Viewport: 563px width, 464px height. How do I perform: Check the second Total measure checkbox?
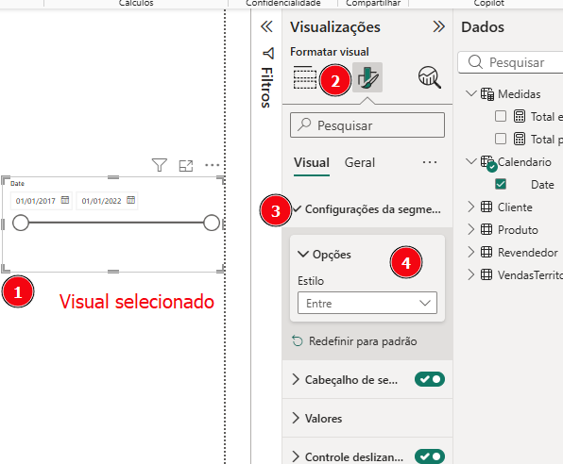pos(500,139)
